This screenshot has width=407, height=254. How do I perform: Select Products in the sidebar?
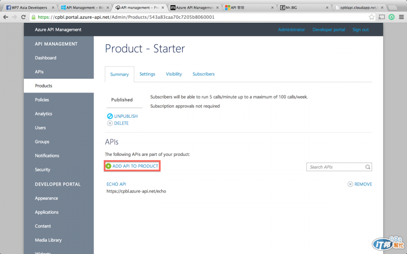(59, 86)
